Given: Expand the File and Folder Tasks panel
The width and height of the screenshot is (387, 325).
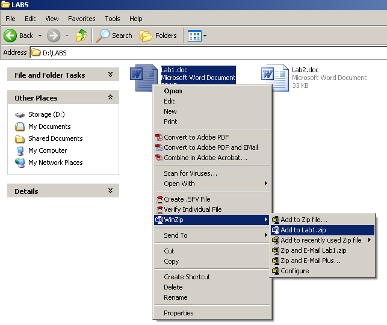Looking at the screenshot, I should coord(110,75).
